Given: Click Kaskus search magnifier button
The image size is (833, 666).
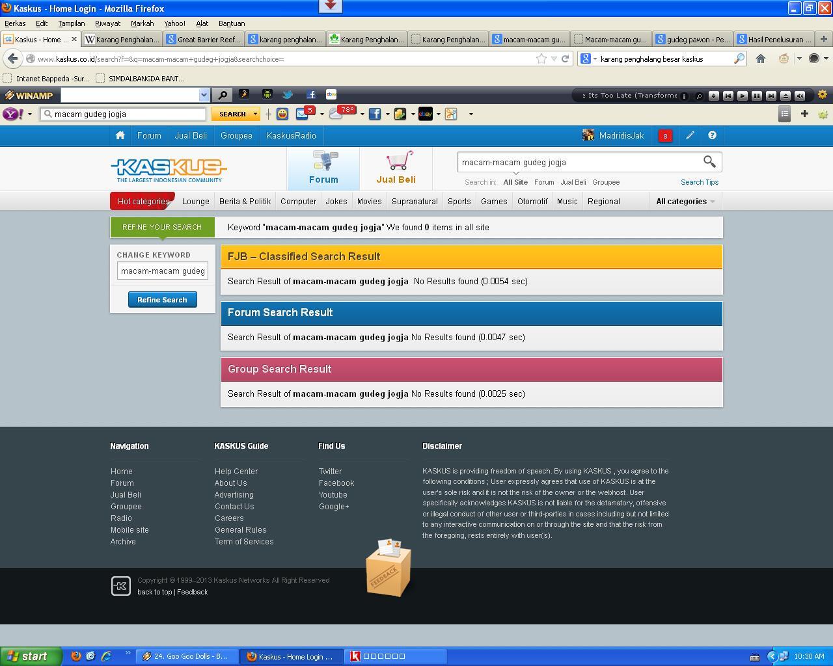Looking at the screenshot, I should pyautogui.click(x=709, y=161).
